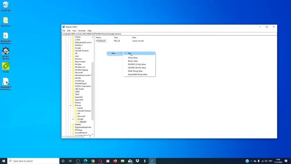Select the (Default) registry value
This screenshot has width=291, height=164.
tap(102, 41)
